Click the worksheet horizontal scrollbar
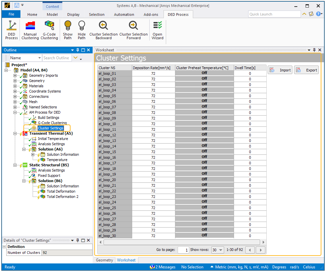This screenshot has height=272, width=326. 181,242
